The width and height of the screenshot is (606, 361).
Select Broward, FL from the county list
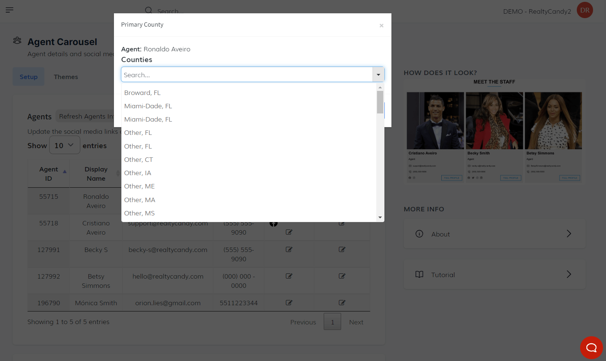pos(142,93)
